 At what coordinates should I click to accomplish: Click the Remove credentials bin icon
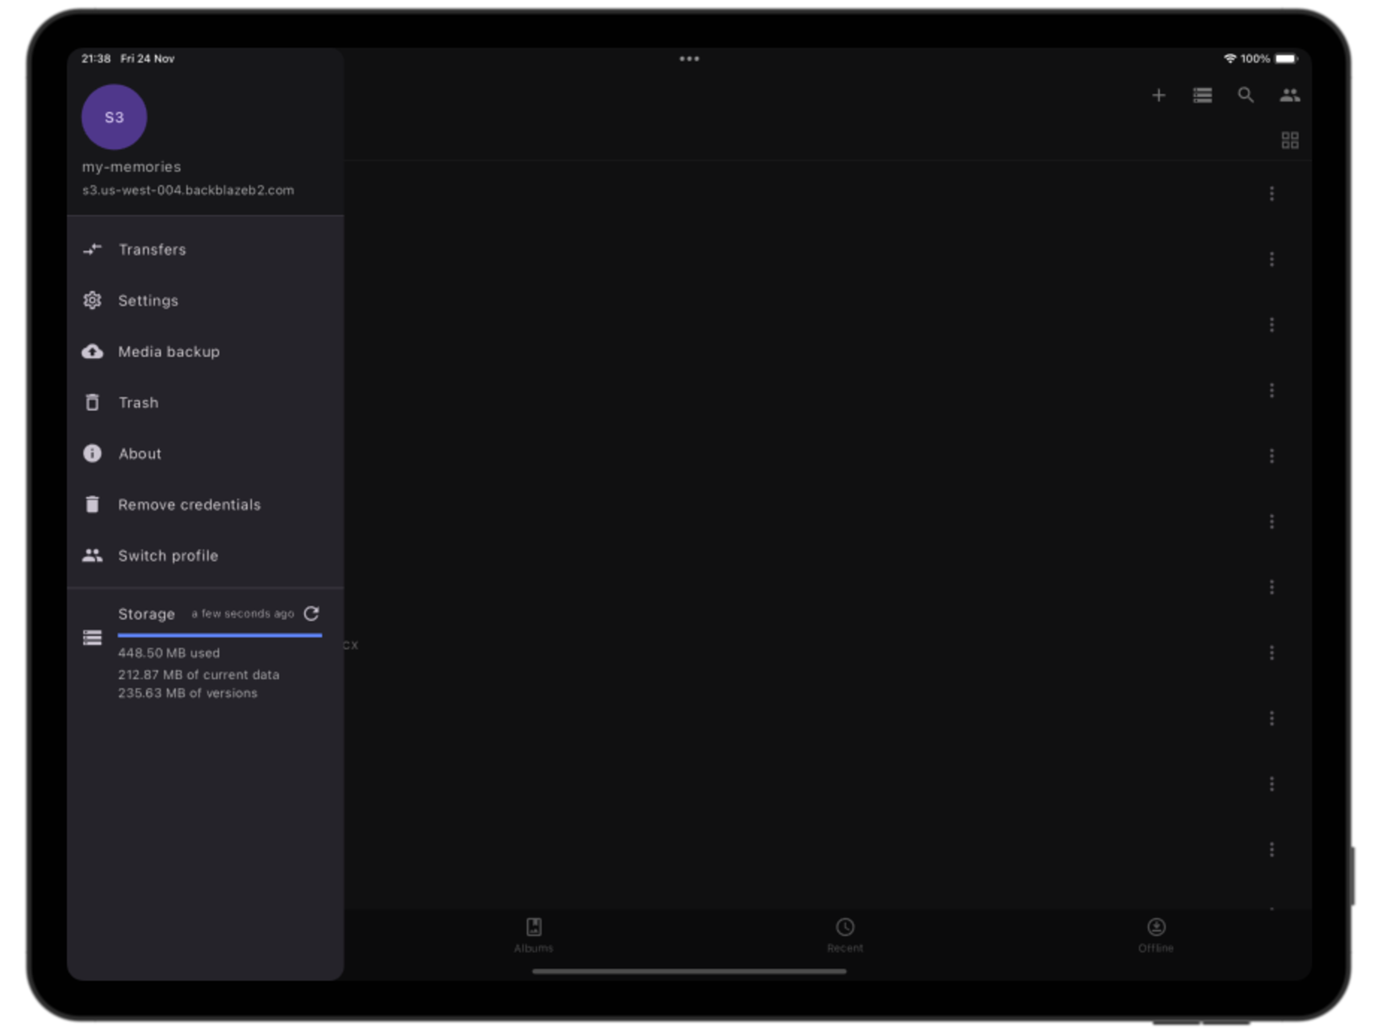click(92, 505)
